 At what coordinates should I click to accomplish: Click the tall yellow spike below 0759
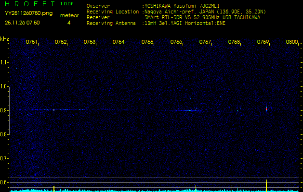[x=266, y=186]
